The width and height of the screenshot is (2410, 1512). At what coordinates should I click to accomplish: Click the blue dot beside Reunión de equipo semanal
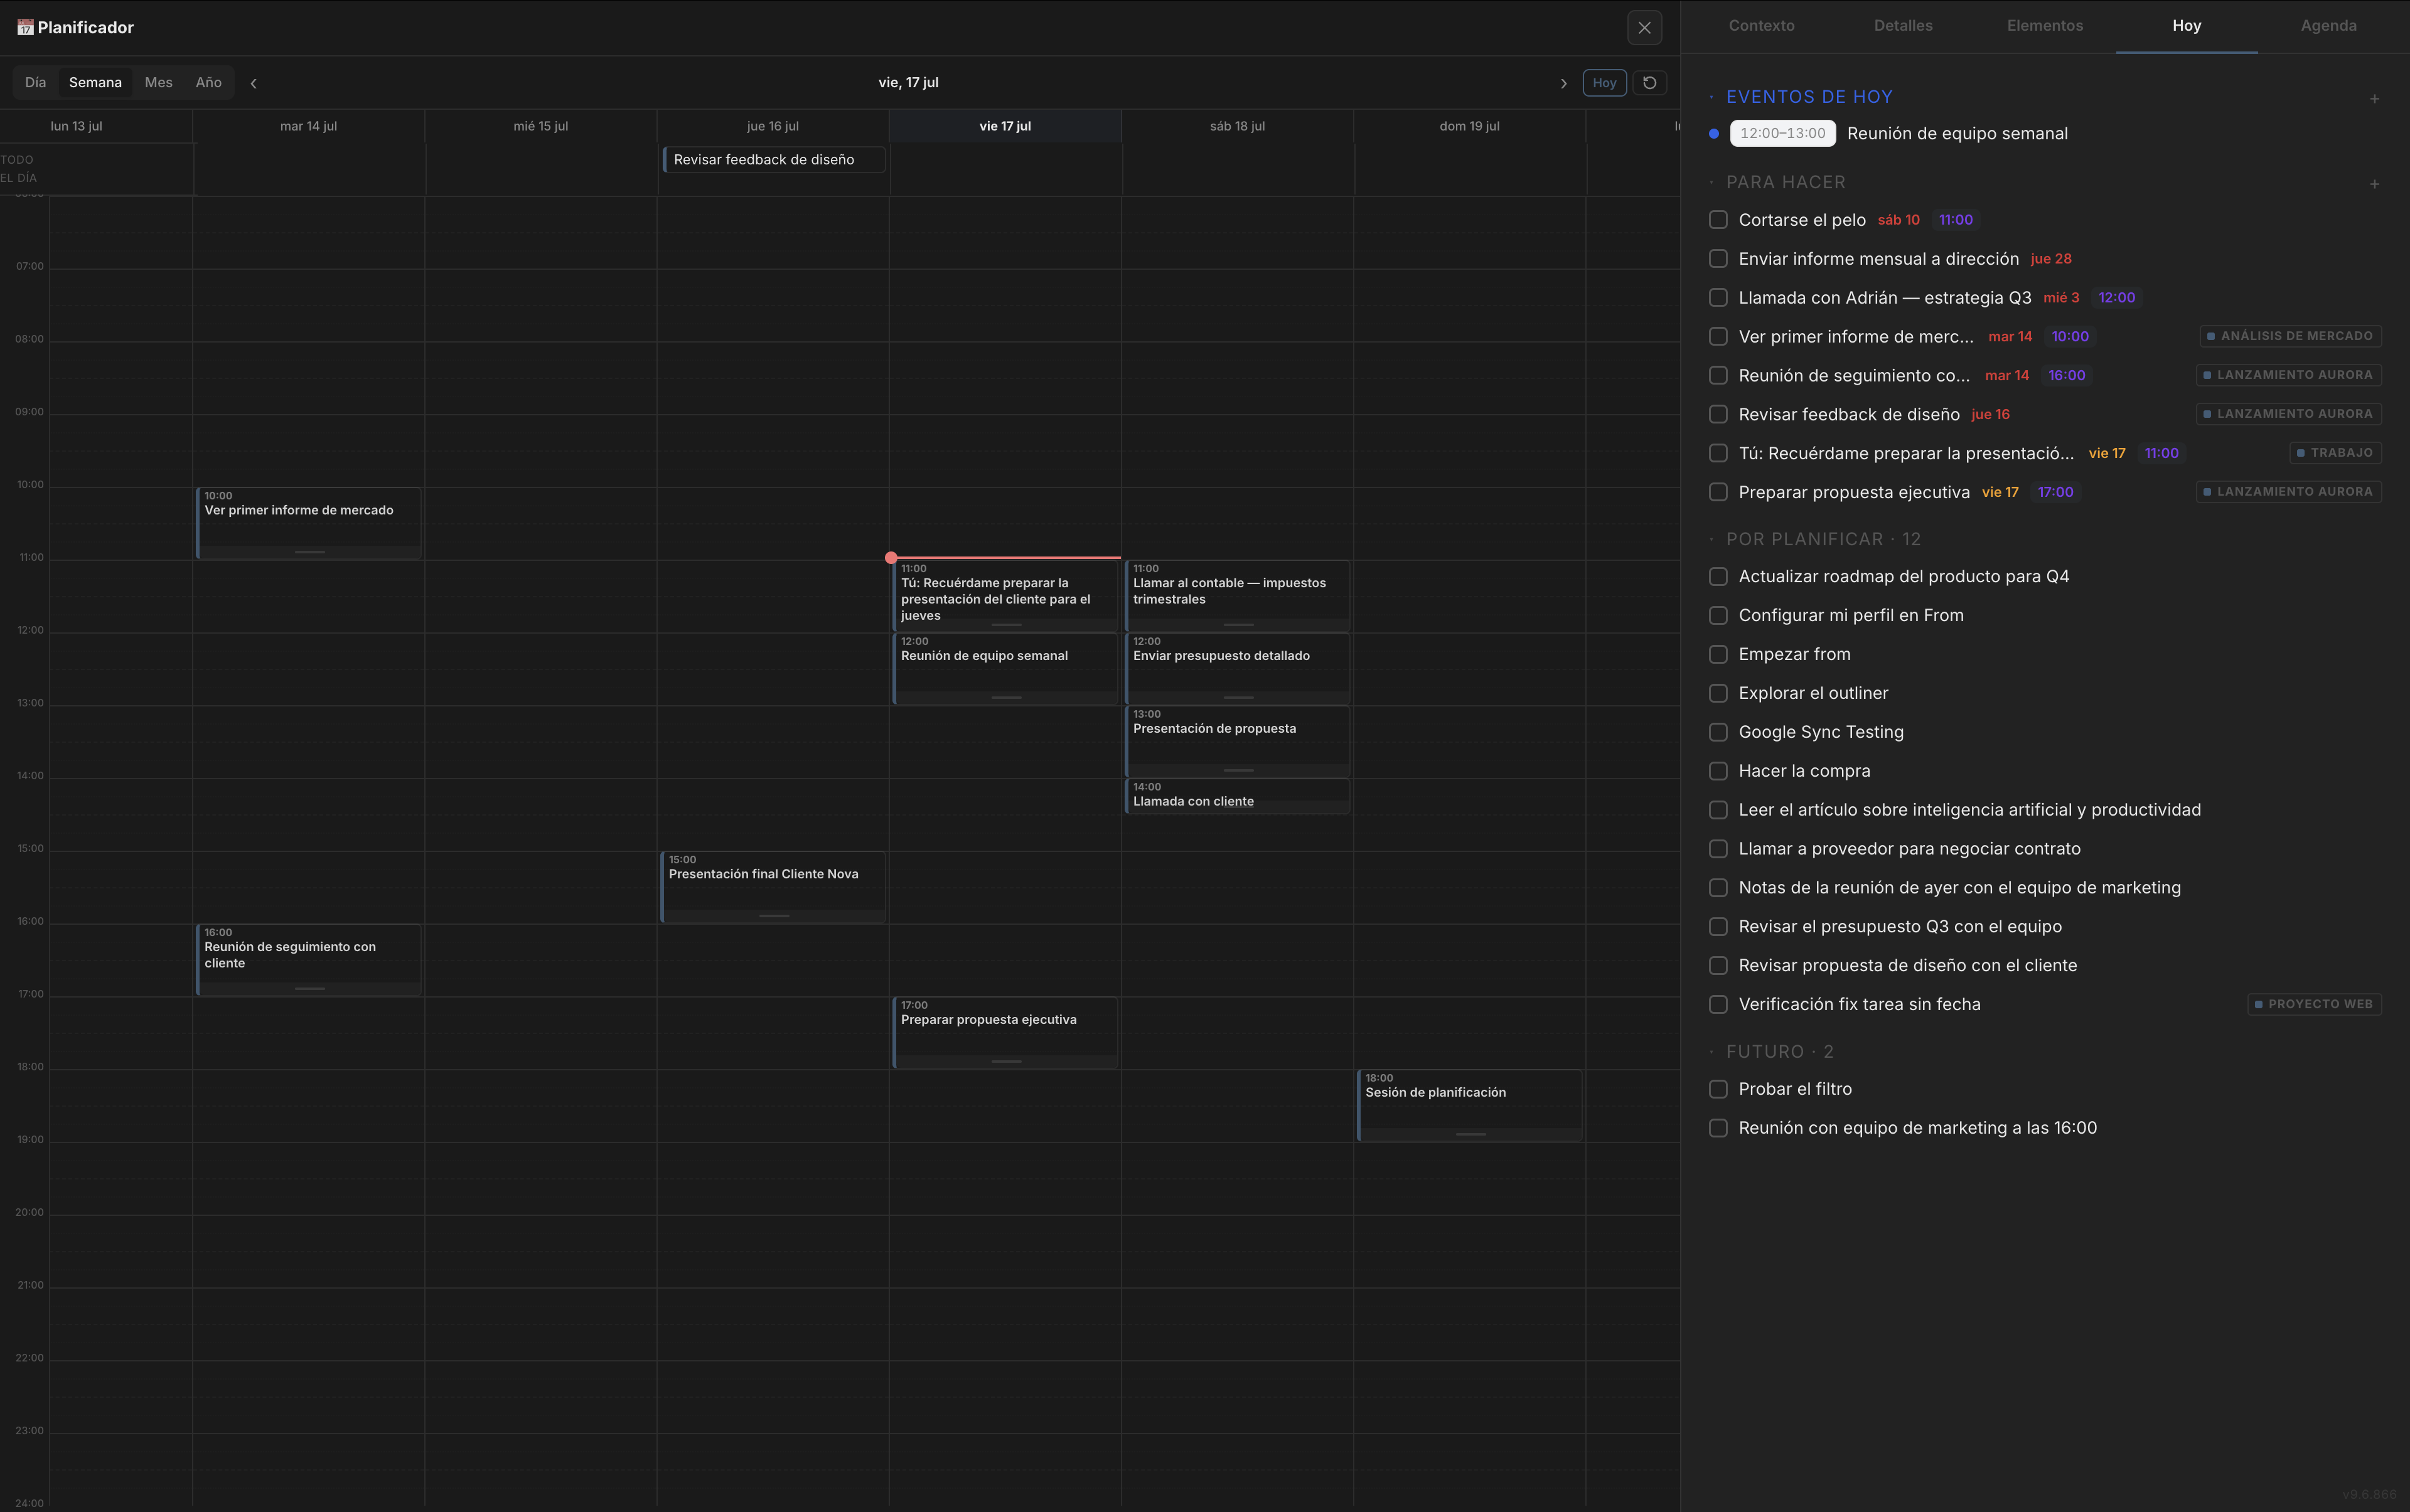click(1714, 134)
